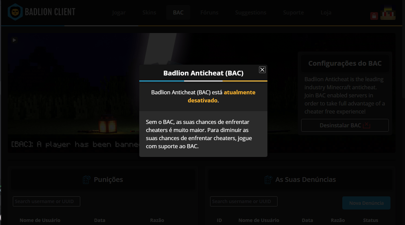Click the Status column header in Denúncias
The width and height of the screenshot is (405, 225).
[371, 220]
